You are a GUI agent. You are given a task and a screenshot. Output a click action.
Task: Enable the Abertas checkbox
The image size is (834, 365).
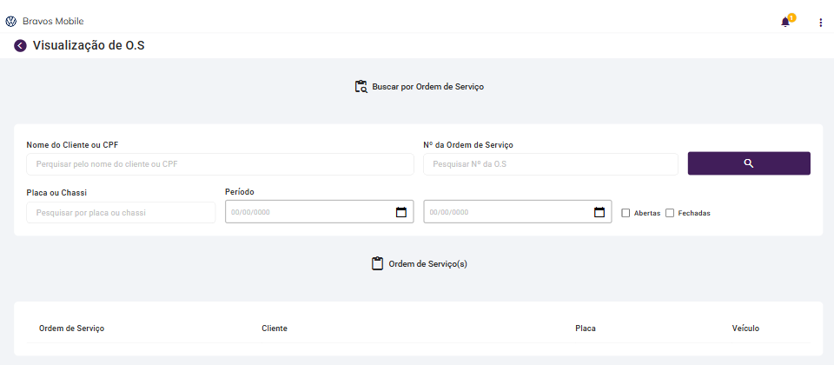click(625, 213)
